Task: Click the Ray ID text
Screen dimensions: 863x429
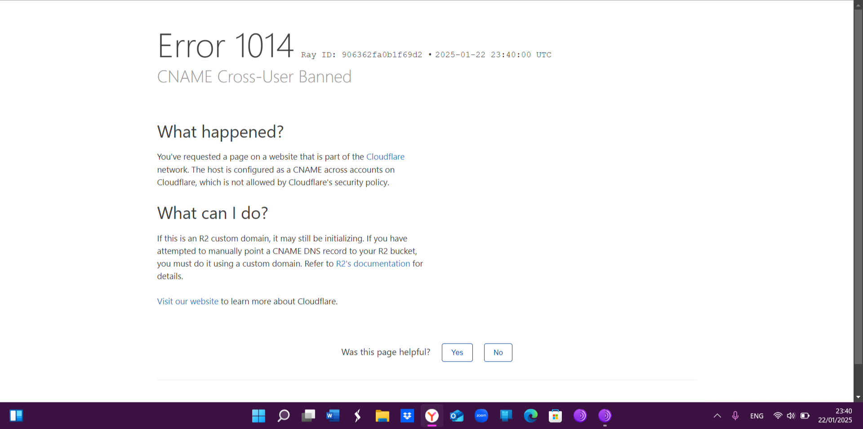Action: [362, 55]
